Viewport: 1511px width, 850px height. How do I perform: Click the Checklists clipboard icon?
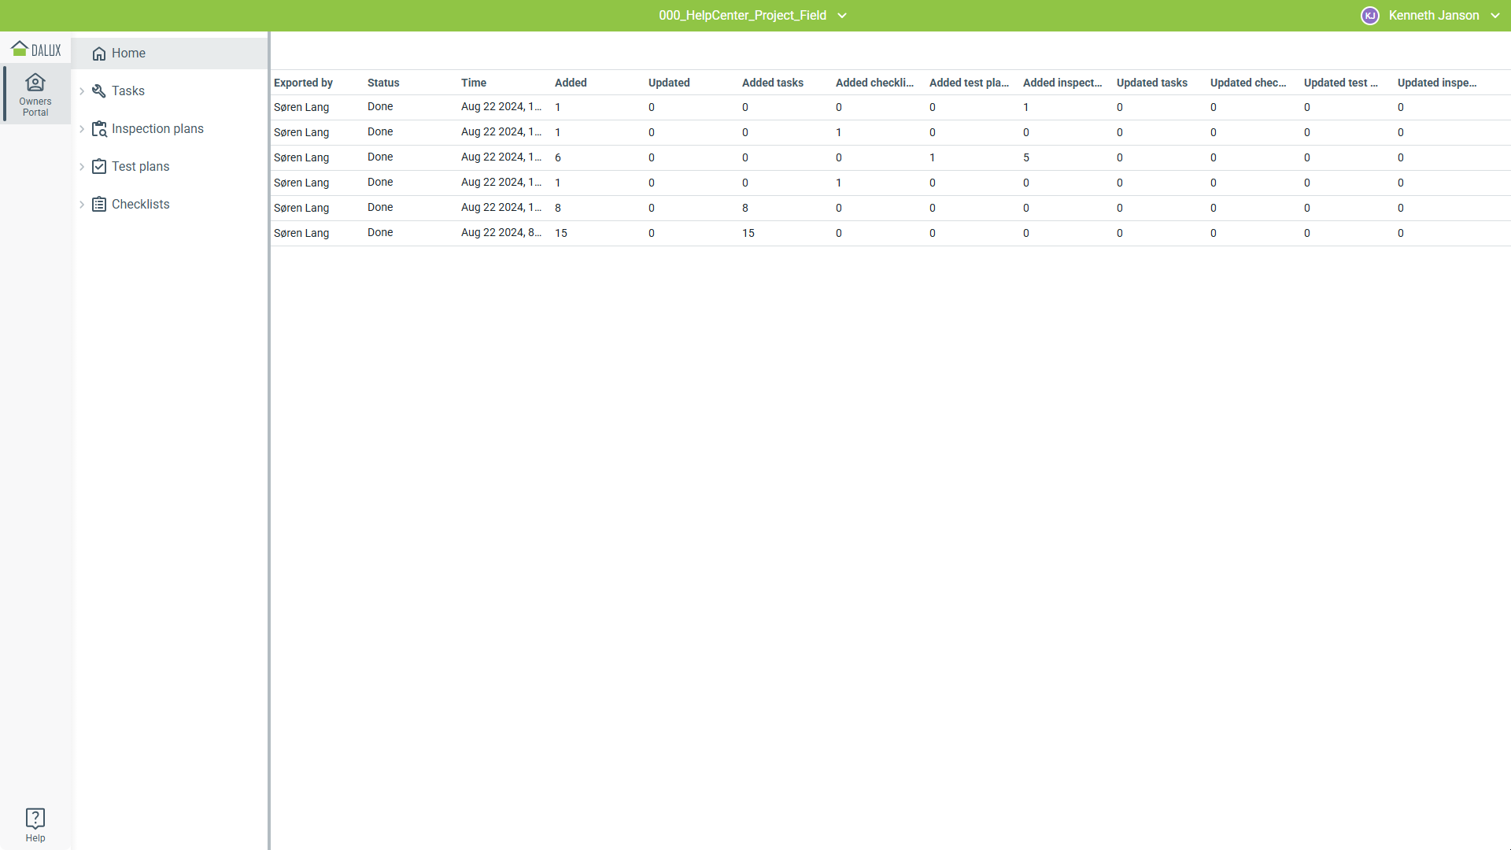point(99,205)
